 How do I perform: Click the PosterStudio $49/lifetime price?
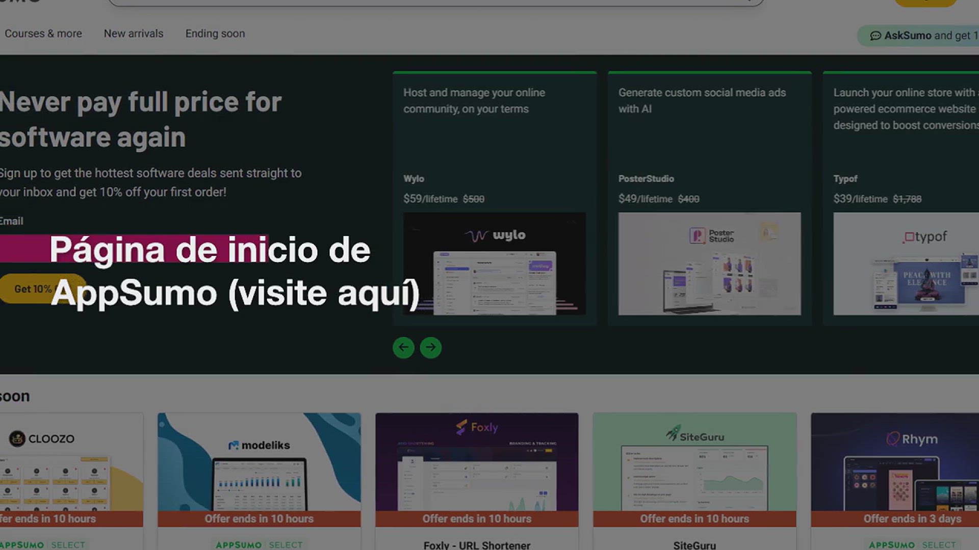645,199
